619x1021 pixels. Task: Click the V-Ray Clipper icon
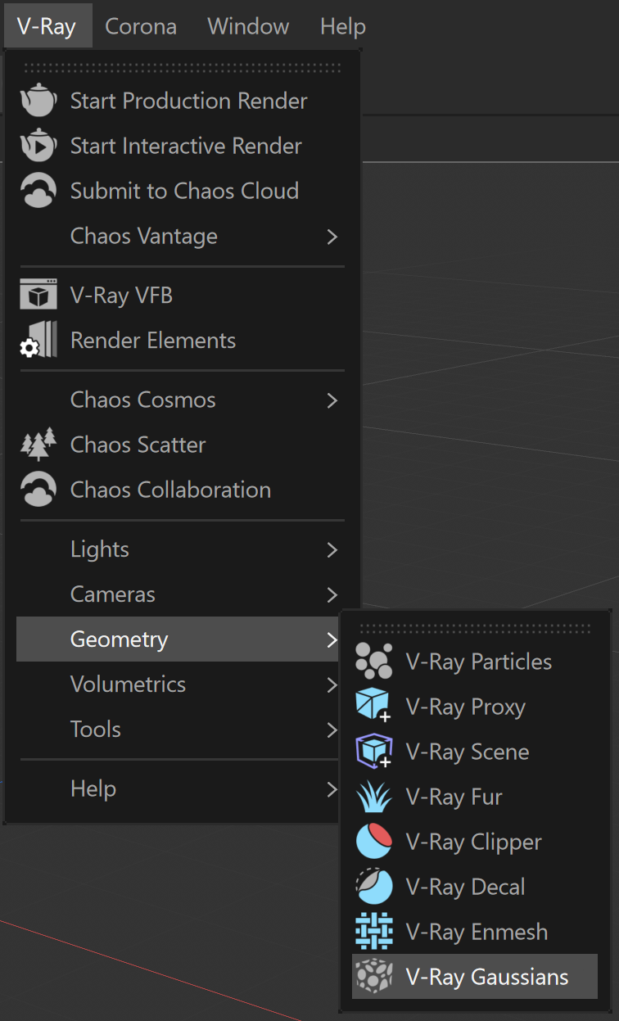point(374,842)
